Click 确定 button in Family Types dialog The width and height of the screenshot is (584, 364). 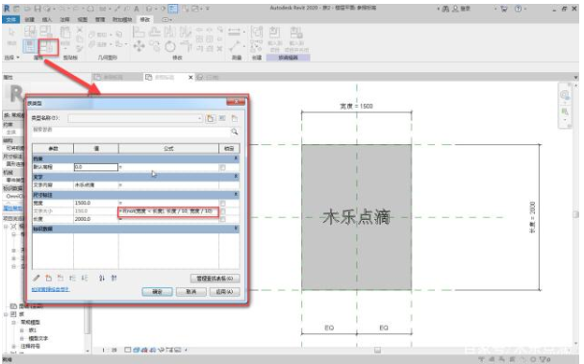pos(157,292)
